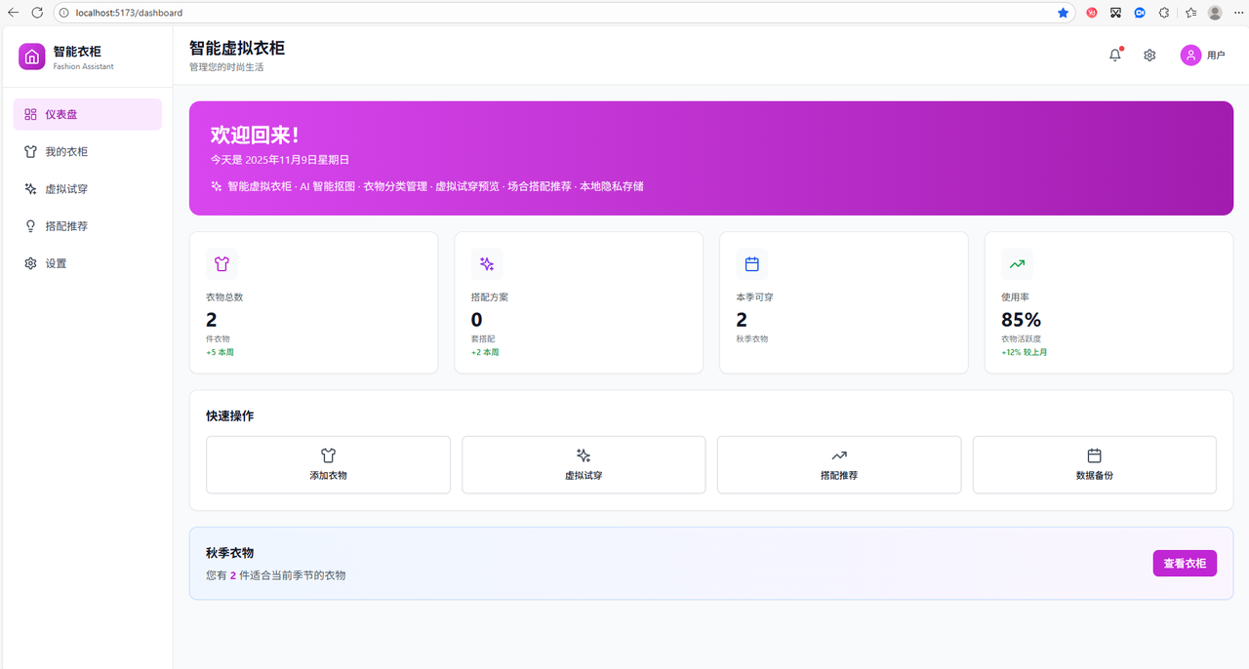Click the 秋季衣物 heading
The width and height of the screenshot is (1249, 669).
point(230,552)
